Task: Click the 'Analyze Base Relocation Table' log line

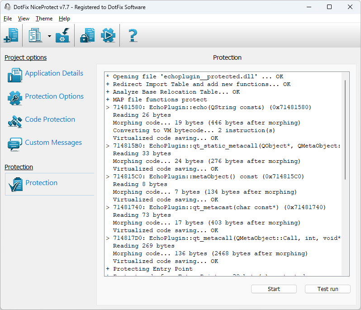Action: tap(173, 92)
